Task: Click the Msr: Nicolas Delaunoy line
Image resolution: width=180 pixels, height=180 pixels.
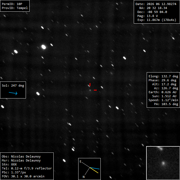Action: point(21,160)
